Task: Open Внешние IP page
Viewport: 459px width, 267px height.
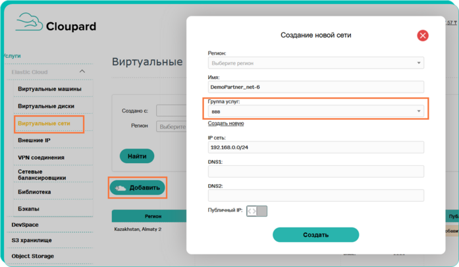Action: (34, 141)
